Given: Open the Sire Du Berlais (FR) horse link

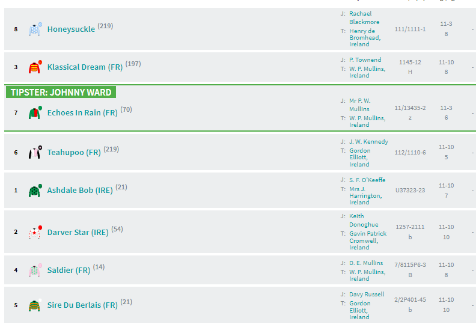Looking at the screenshot, I should pos(82,305).
